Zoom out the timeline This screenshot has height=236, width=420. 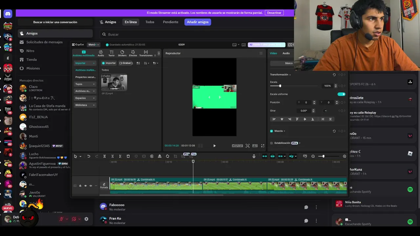[x=313, y=156]
